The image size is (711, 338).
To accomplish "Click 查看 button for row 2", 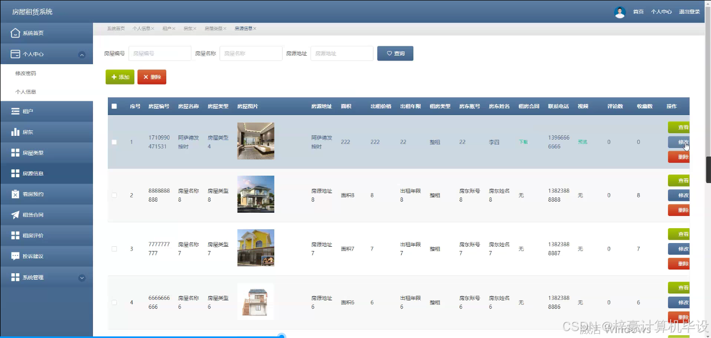I will (679, 180).
